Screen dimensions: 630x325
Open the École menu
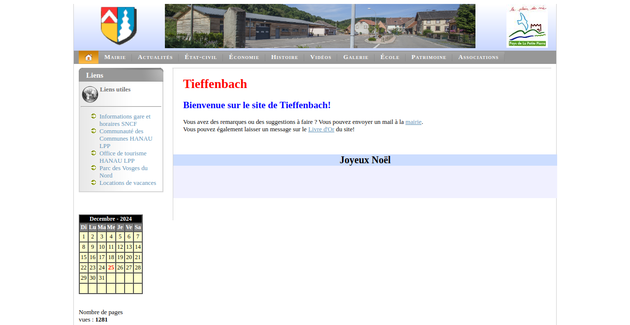tap(390, 57)
